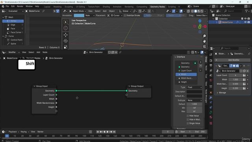Viewport: 252px width, 142px height.
Task: Remove selected interface socket with minus
Action: (200, 66)
